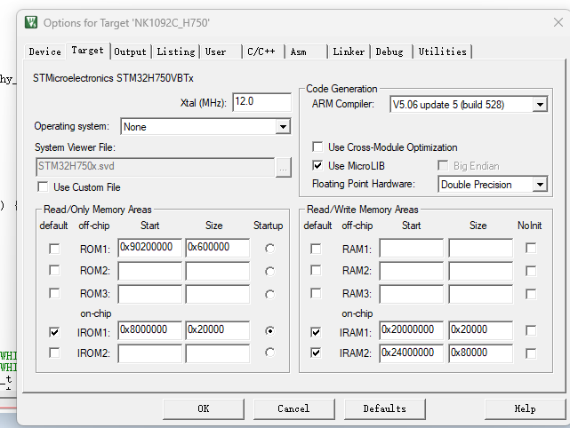Click the System Viewer File browse button
Viewport: 570px width, 428px height.
tap(283, 167)
